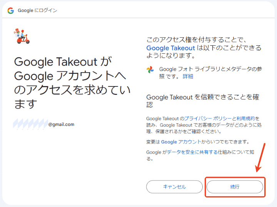277x207 pixels.
Task: Click the Google にログイン header title
Action: pos(37,10)
